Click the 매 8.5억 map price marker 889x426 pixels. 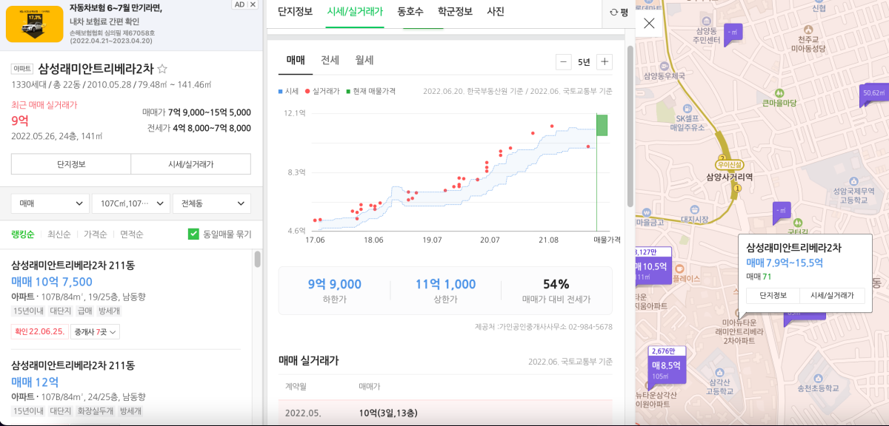click(x=667, y=365)
